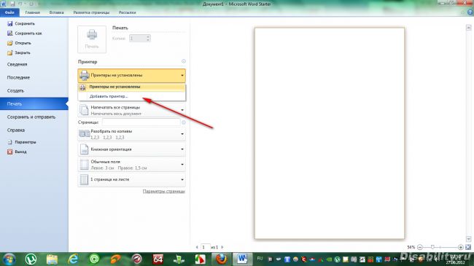Open Сведения in backstage sidebar
Screen dimensions: 474x266
pos(18,64)
